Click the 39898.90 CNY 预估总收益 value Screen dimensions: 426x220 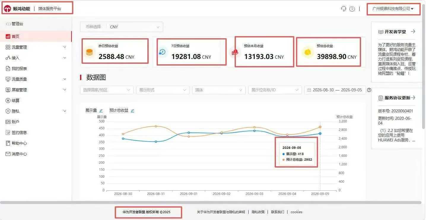337,57
